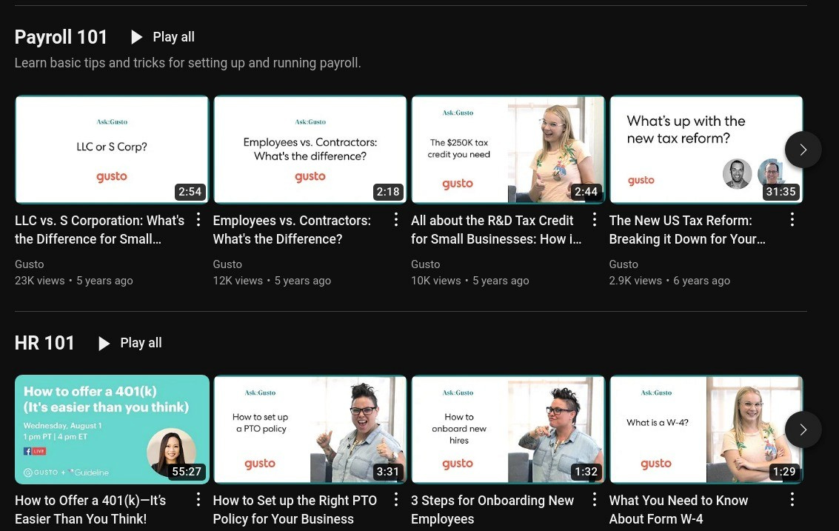Open the LLC or S Corp? video thumbnail
839x531 pixels.
(112, 150)
